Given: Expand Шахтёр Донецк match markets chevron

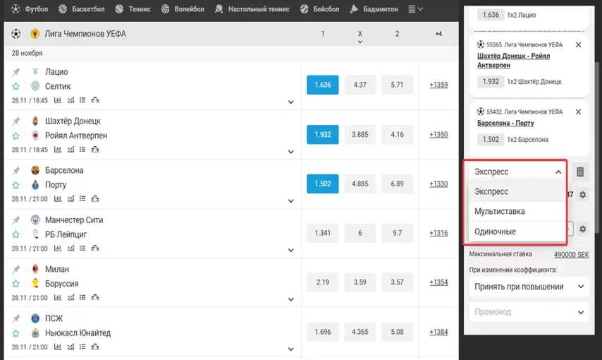Looking at the screenshot, I should 291,152.
